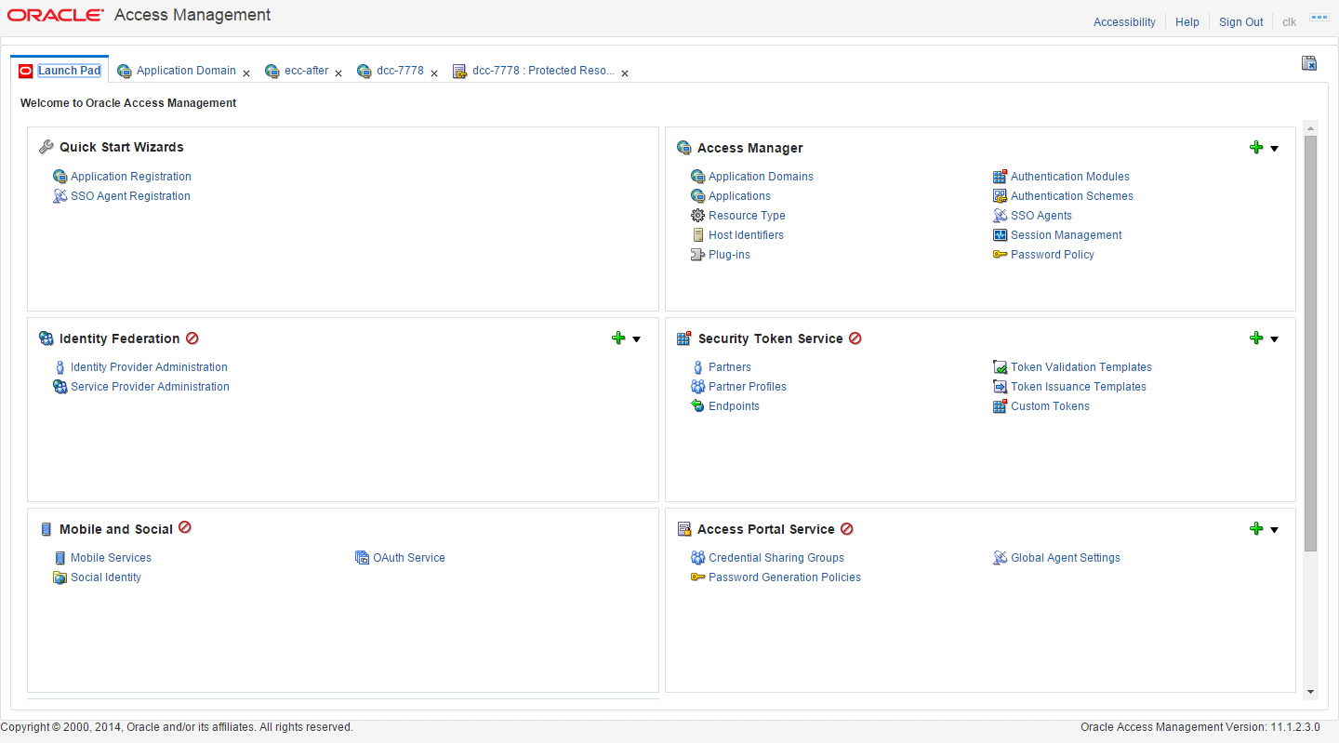Click the Identity Provider Administration icon
This screenshot has width=1339, height=743.
(60, 367)
